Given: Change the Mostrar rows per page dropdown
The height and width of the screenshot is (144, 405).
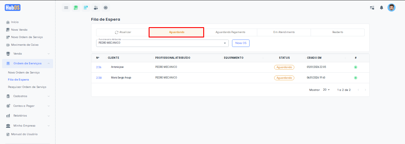Looking at the screenshot, I should 326,90.
